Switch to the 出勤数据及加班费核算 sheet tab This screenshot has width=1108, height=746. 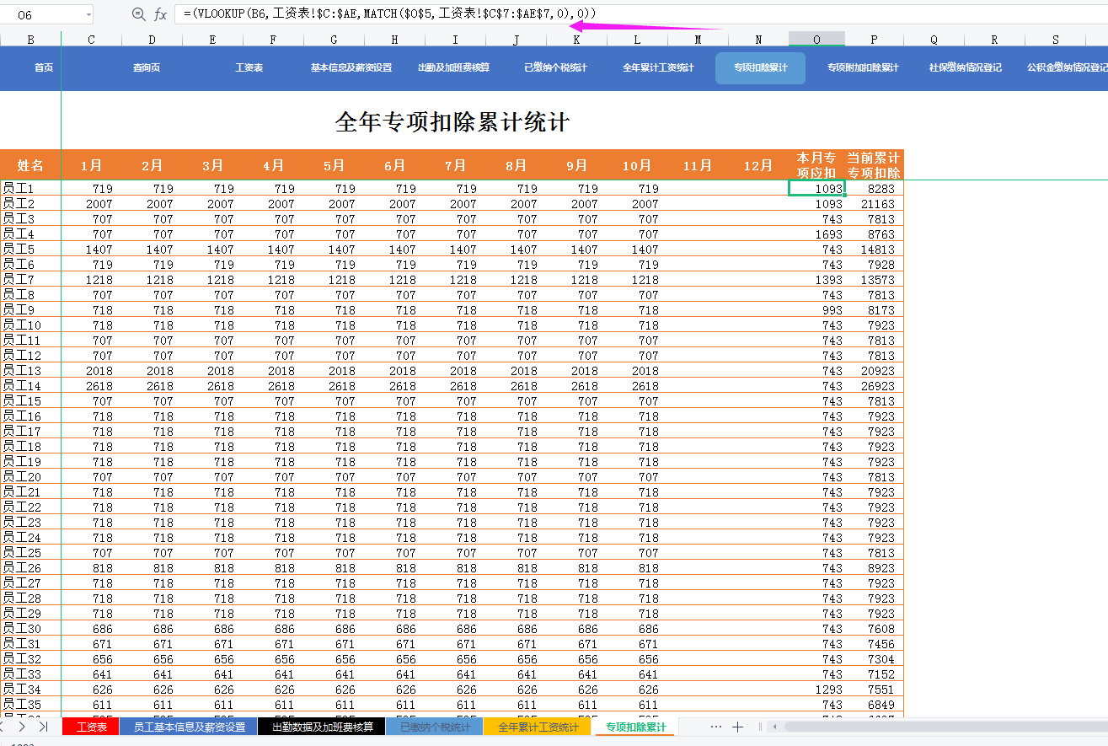tap(321, 726)
